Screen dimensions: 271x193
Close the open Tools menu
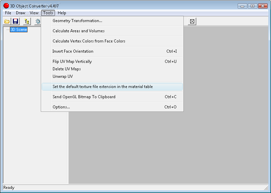coord(48,13)
